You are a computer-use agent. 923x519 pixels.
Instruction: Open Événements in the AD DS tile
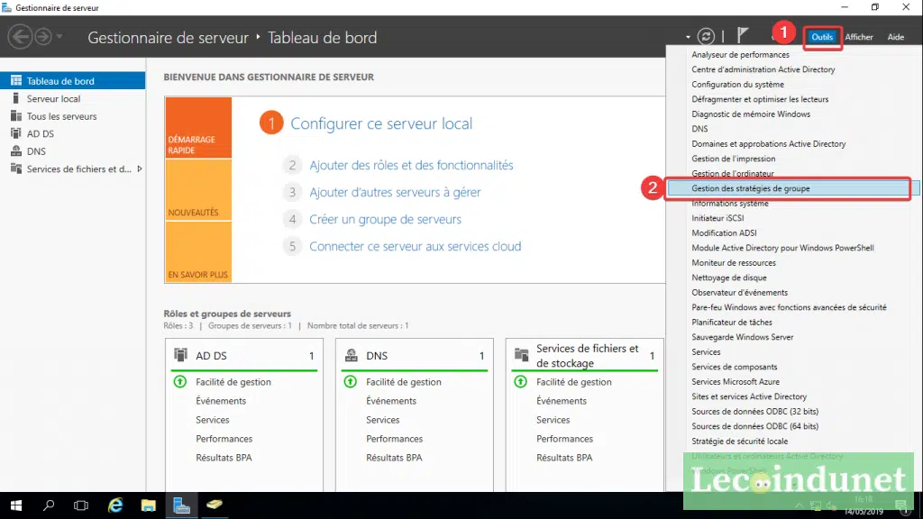click(x=221, y=401)
